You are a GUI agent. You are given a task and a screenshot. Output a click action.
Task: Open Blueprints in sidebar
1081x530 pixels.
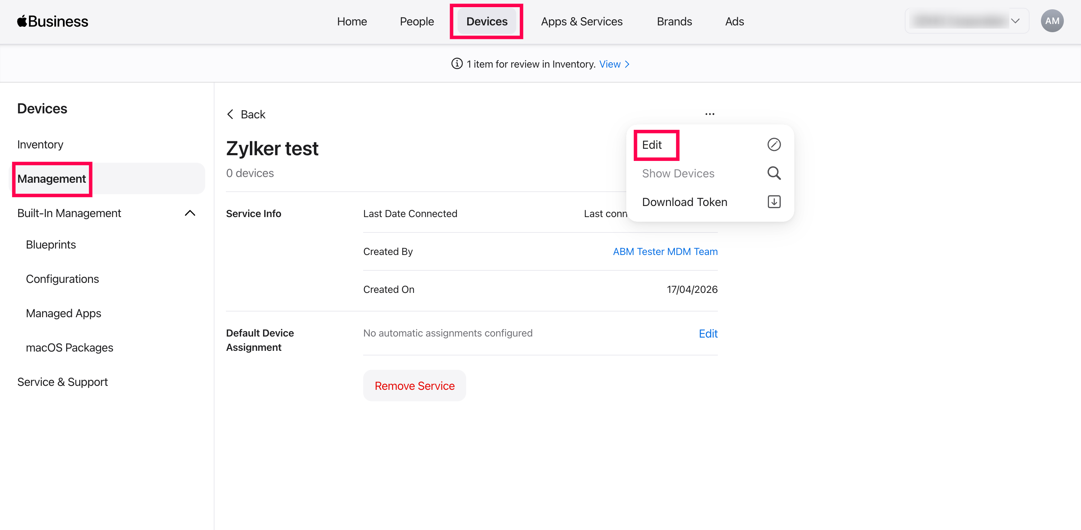[51, 244]
